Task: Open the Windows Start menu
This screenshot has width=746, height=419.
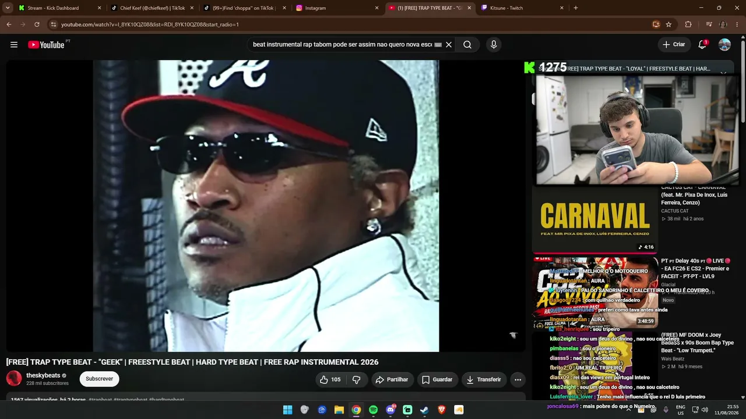Action: click(287, 410)
